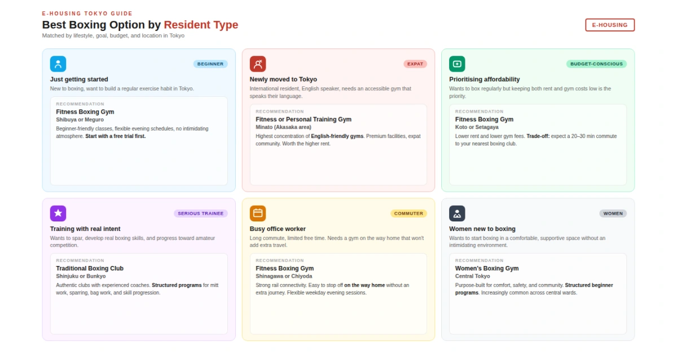The height and width of the screenshot is (355, 677).
Task: Click the orange commuter calendar icon
Action: pos(258,213)
